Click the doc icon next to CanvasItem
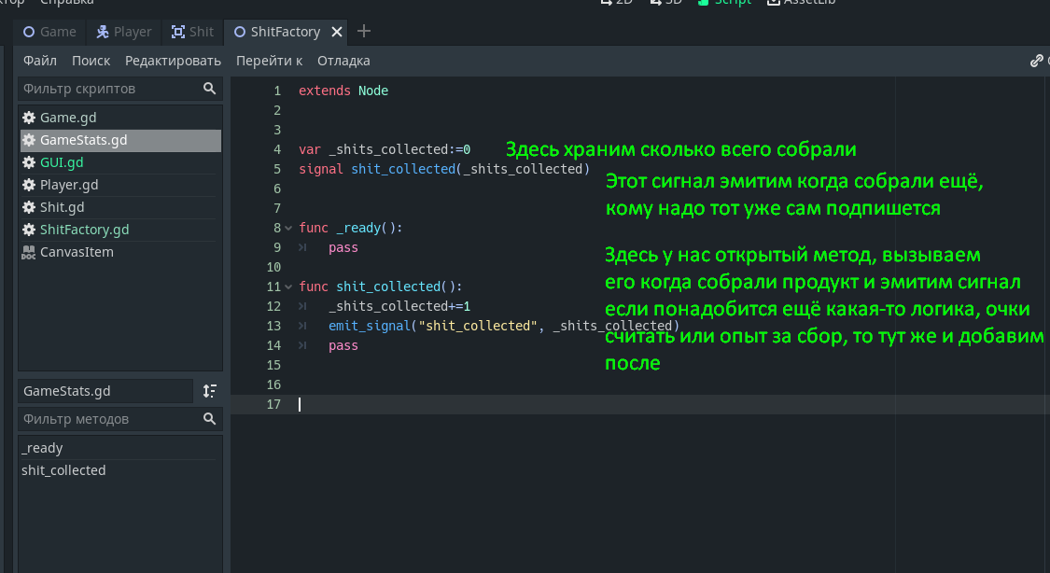Viewport: 1050px width, 573px height. tap(29, 252)
